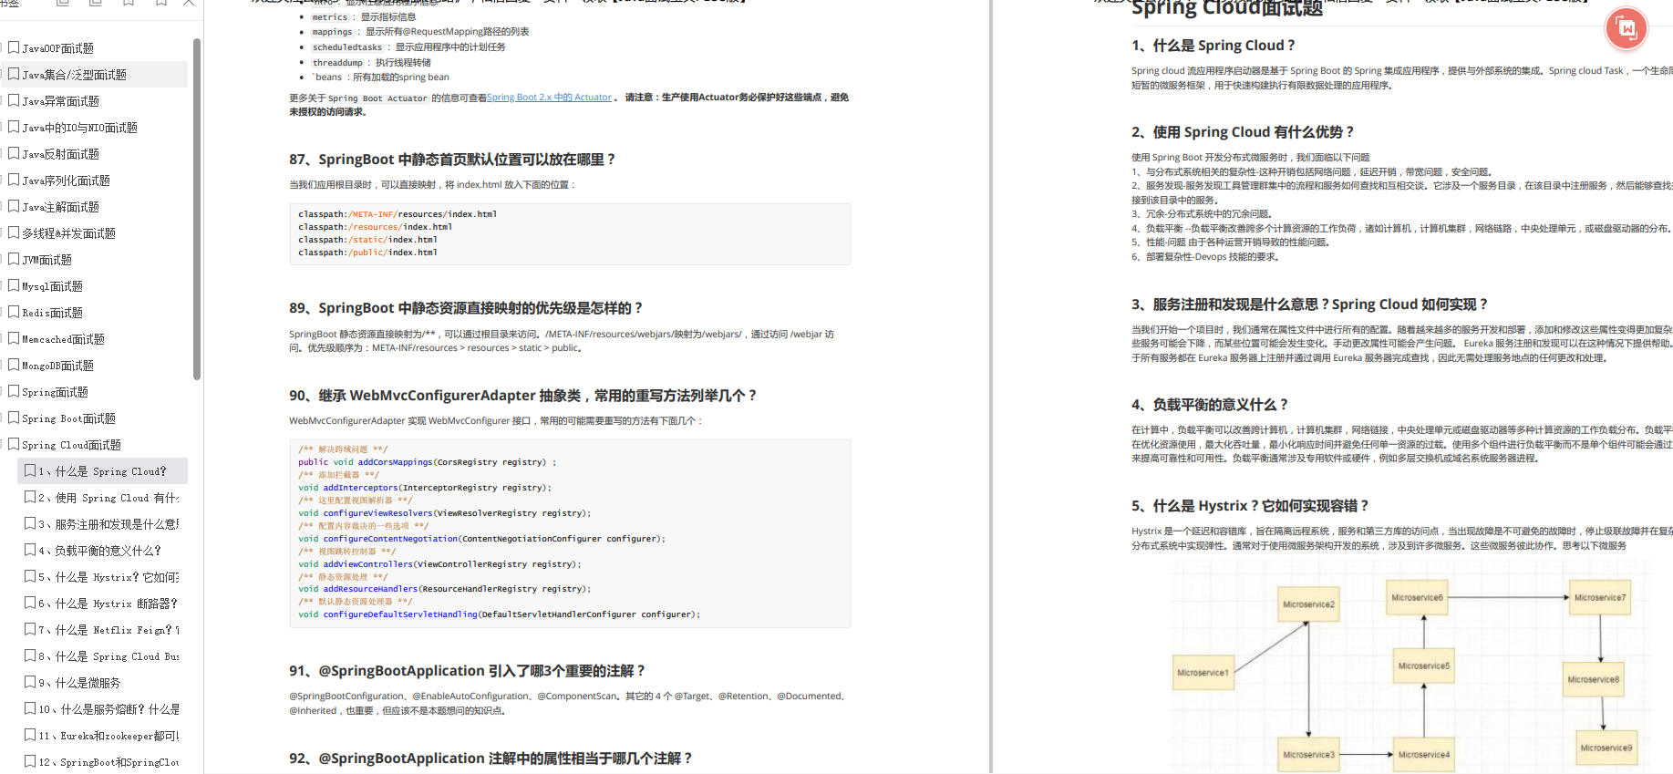This screenshot has width=1673, height=774.
Task: Click heading 89、SpringBoot 中静态资源直接映射的优先级
Action: (466, 308)
